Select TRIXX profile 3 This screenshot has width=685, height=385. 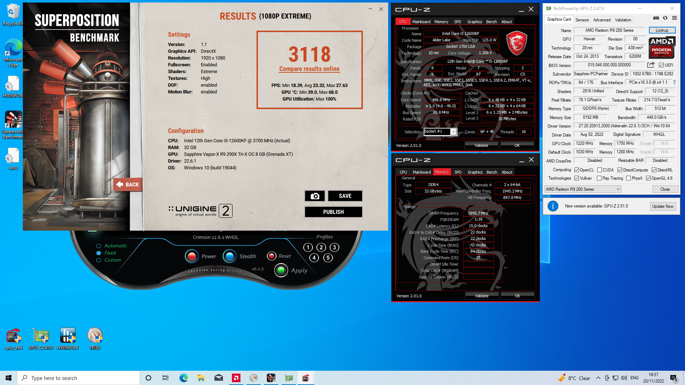[x=334, y=247]
